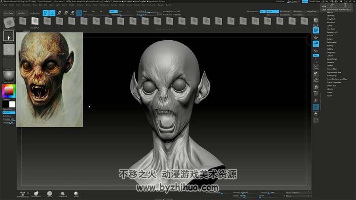Click the Move view icon on right shelf
This screenshot has height=200, width=356.
point(316,74)
